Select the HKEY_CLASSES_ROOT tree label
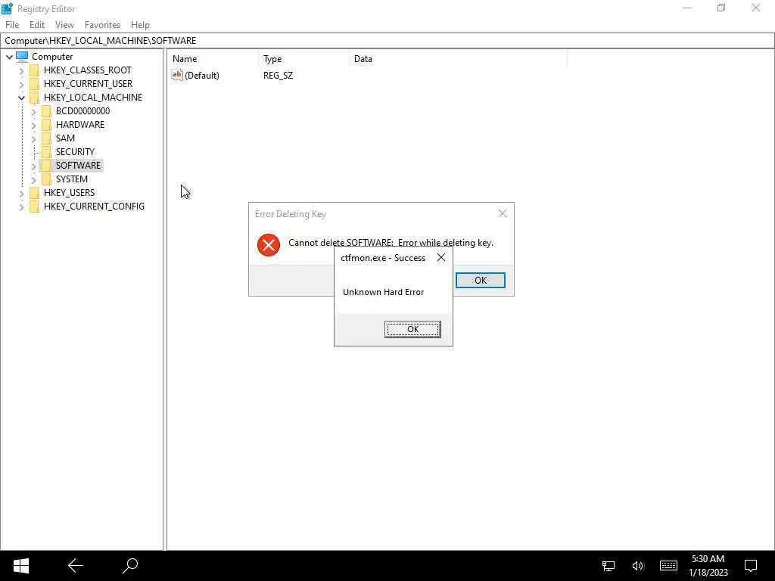This screenshot has width=775, height=581. click(88, 70)
